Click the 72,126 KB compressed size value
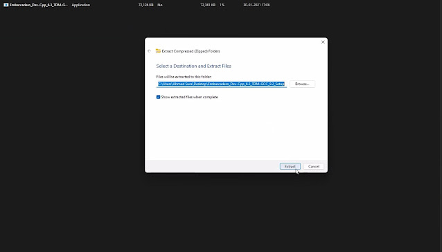The width and height of the screenshot is (442, 252). click(x=145, y=5)
